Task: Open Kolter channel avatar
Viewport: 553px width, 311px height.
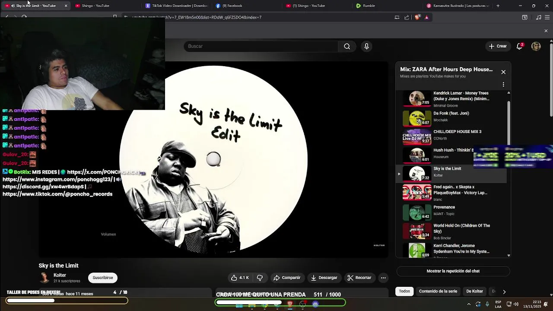Action: click(x=44, y=278)
